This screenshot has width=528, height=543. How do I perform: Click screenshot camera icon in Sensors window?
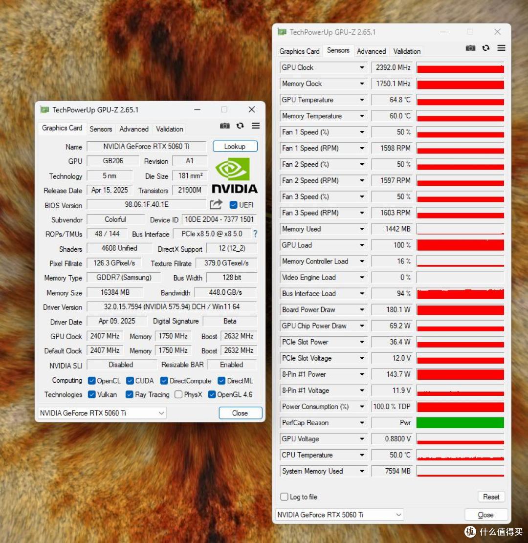pos(470,48)
